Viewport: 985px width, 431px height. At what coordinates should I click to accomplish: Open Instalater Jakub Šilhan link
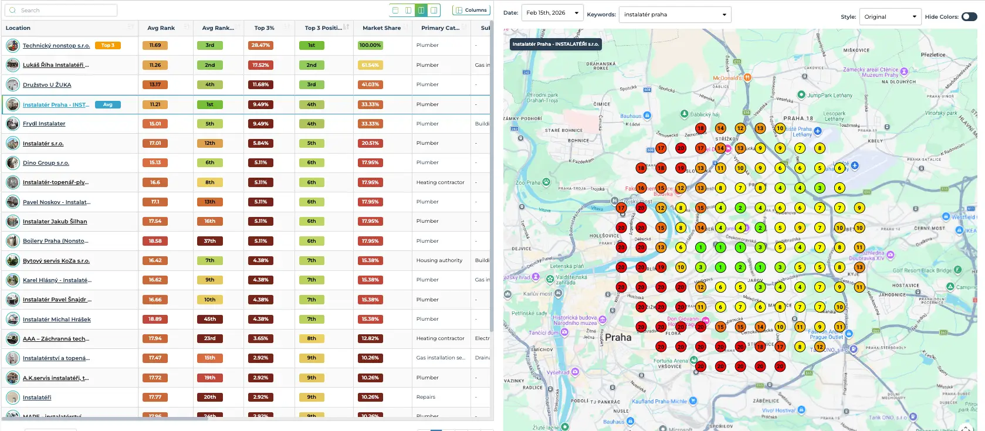coord(55,222)
